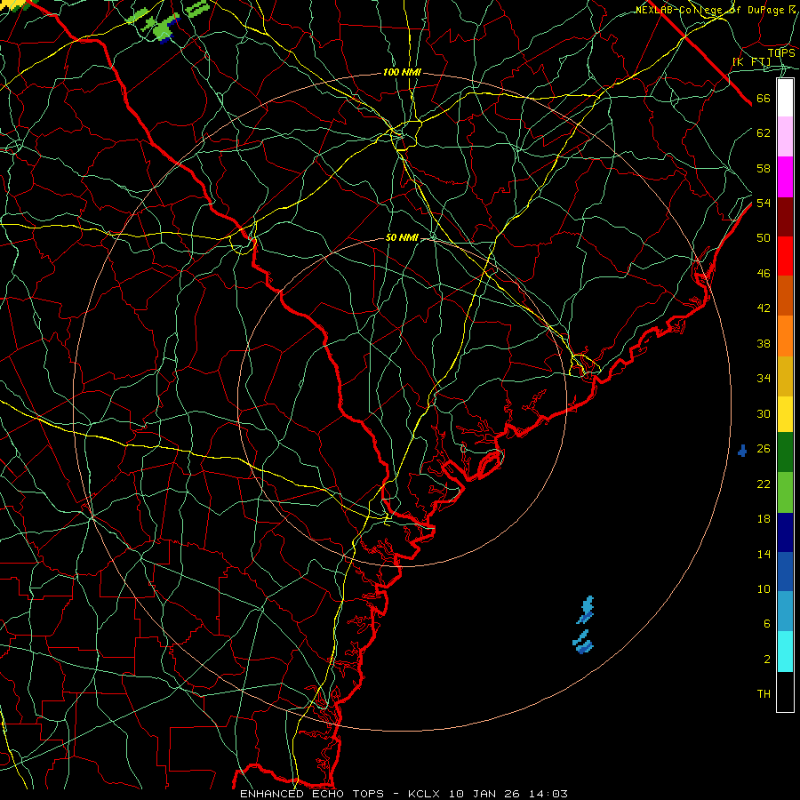Click the '[K FT]' legend units label
This screenshot has width=800, height=800.
[x=751, y=61]
